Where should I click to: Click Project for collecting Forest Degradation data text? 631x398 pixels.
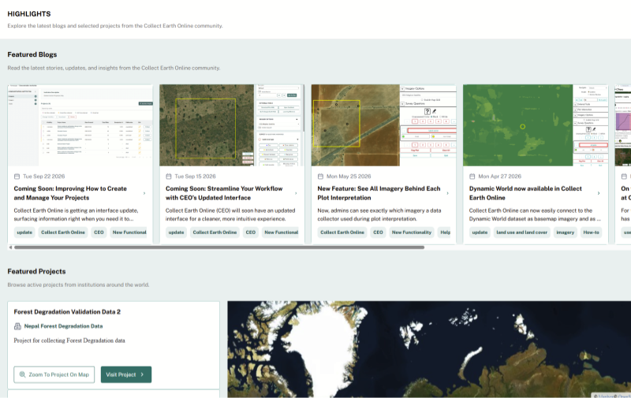click(69, 340)
